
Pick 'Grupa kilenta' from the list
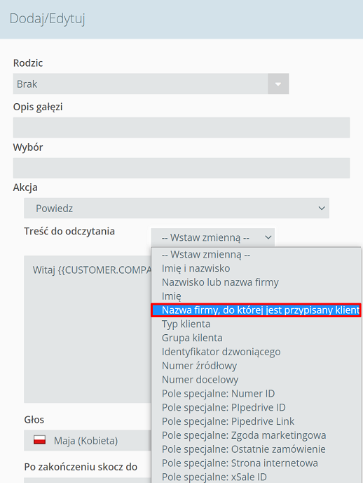[x=256, y=338]
